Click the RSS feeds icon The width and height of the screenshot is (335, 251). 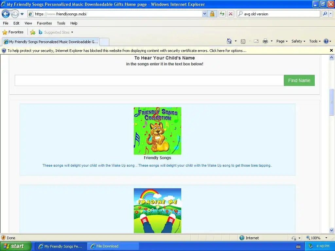tap(243, 42)
